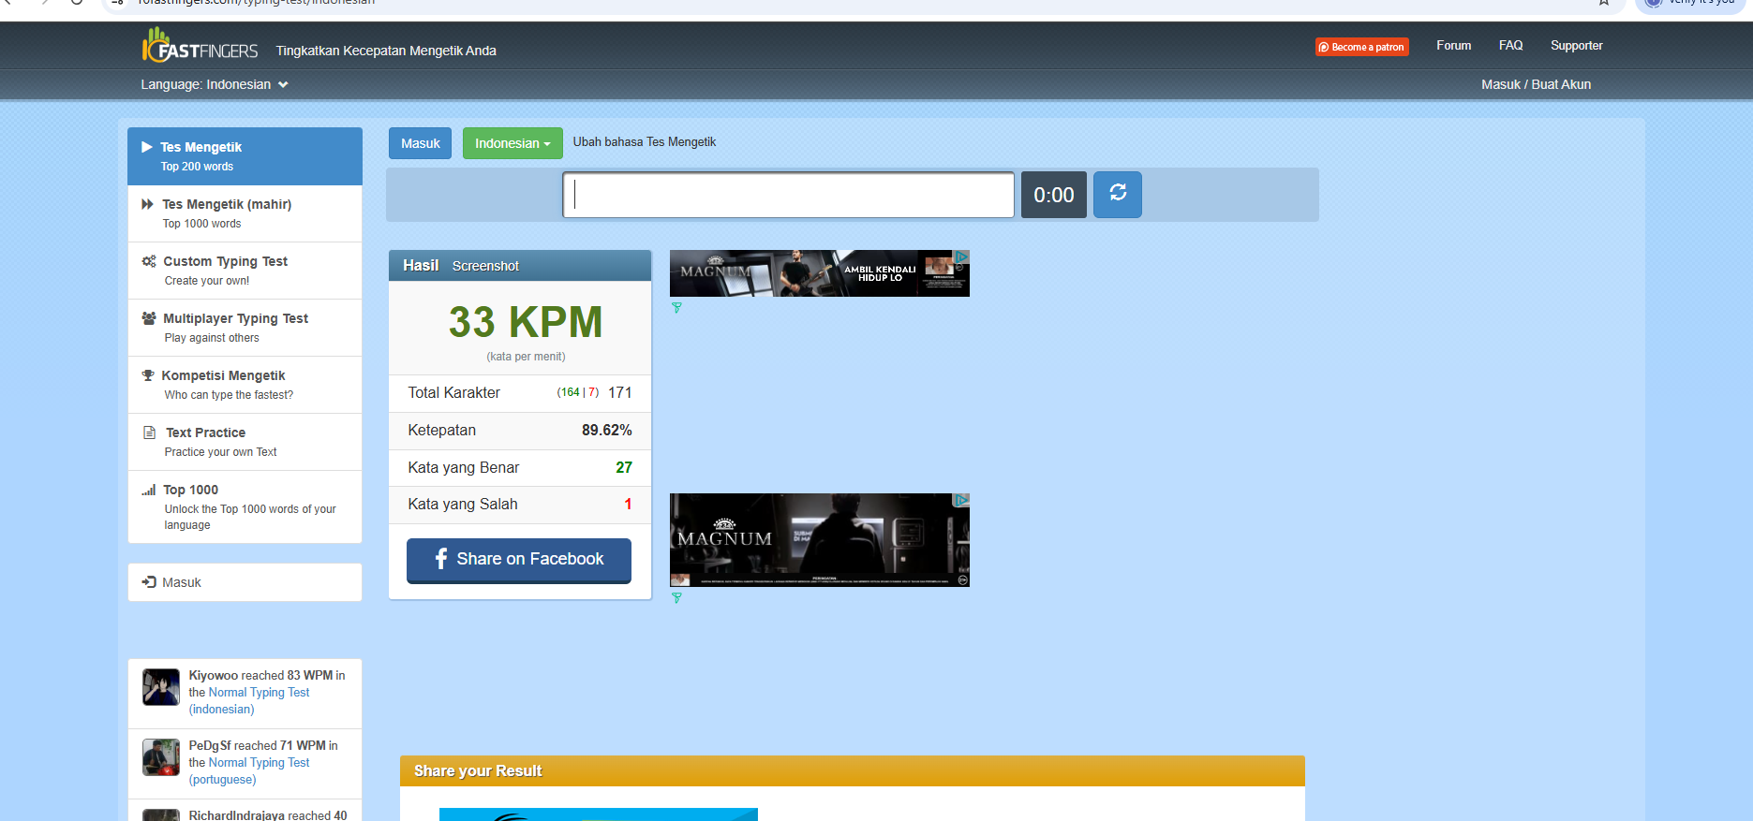Viewport: 1753px width, 821px height.
Task: Click the Share on Facebook button
Action: pyautogui.click(x=519, y=560)
